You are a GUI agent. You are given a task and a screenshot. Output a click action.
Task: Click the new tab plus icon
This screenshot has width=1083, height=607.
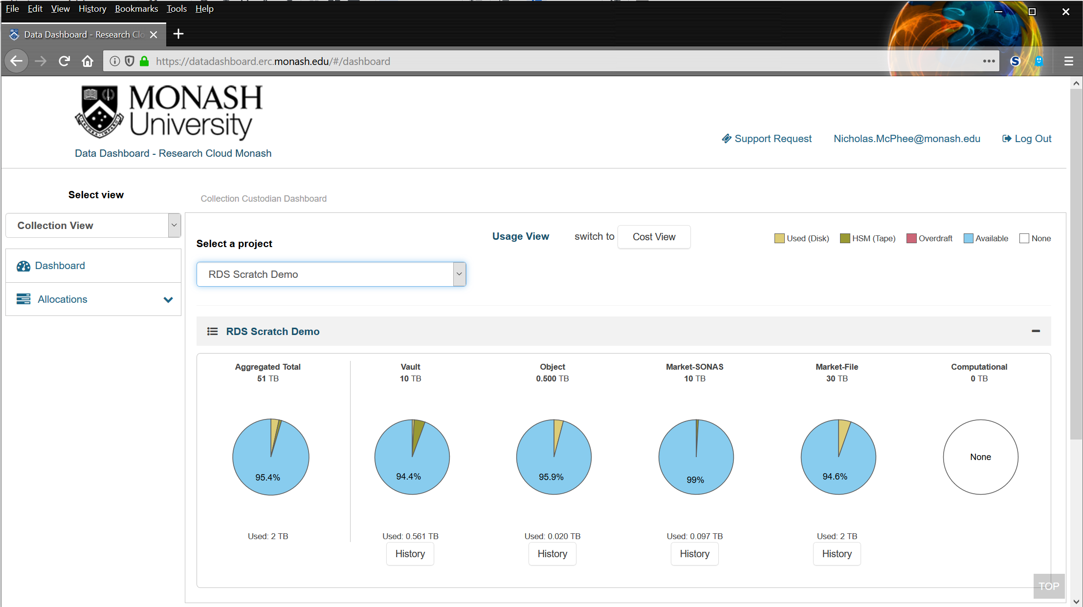(178, 34)
